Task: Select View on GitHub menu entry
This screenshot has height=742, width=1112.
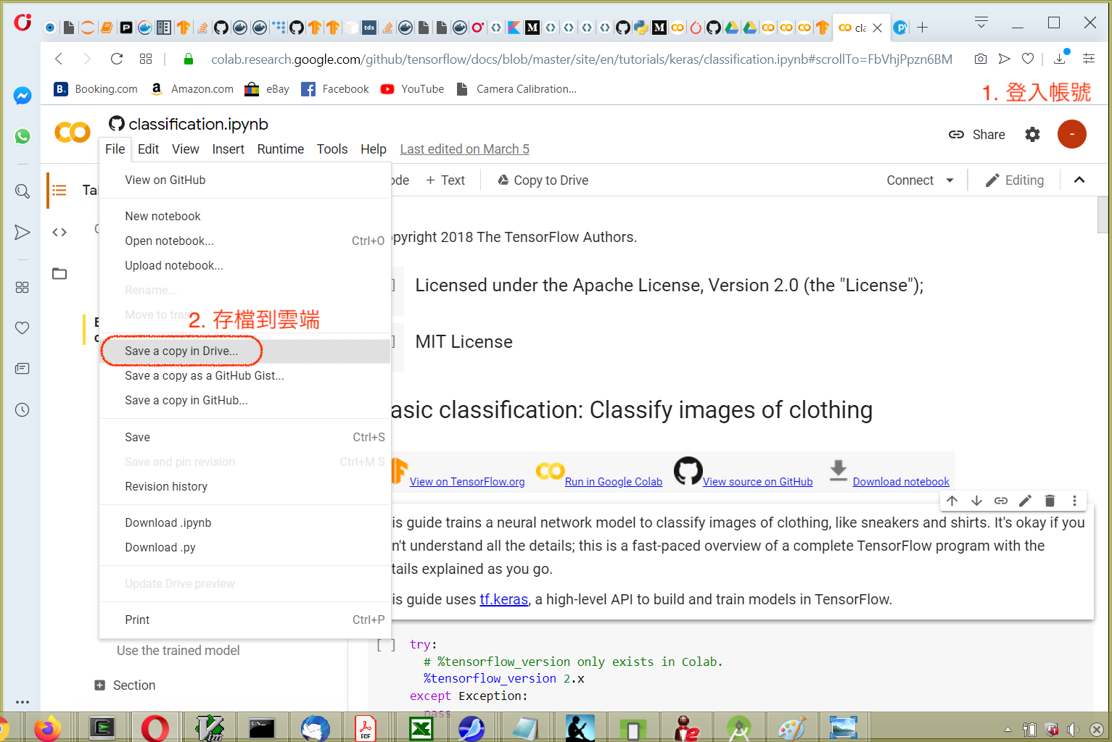Action: [245, 180]
